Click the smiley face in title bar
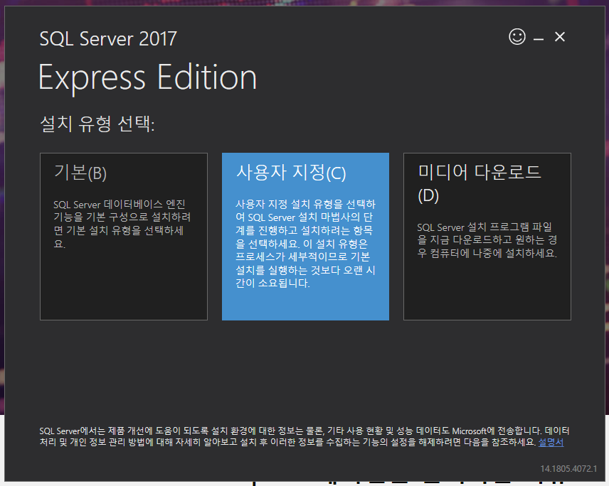 pyautogui.click(x=517, y=36)
